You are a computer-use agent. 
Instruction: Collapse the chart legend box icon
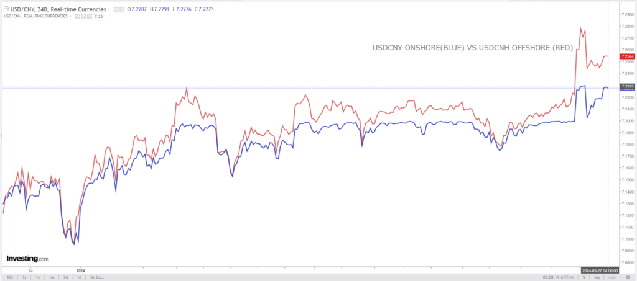point(6,10)
